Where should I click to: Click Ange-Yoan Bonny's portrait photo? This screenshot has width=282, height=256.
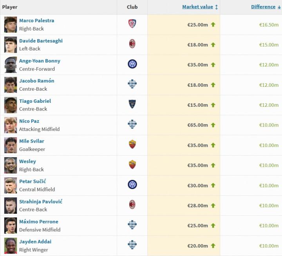click(11, 64)
